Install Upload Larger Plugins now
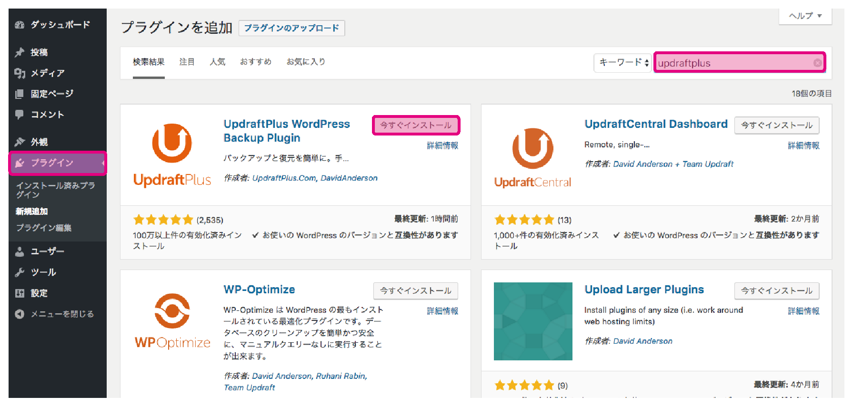The image size is (853, 406). pyautogui.click(x=777, y=291)
